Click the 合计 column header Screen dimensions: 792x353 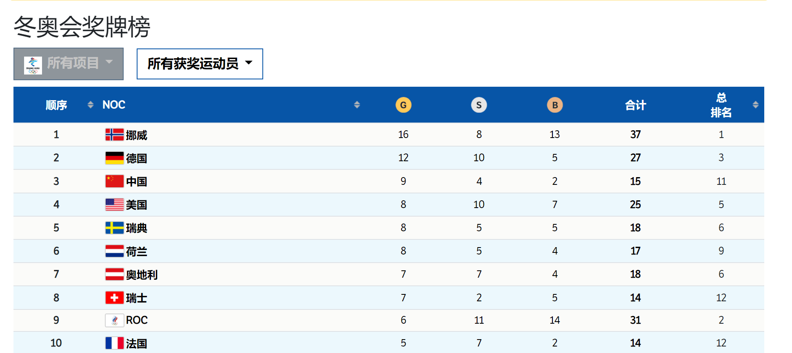click(635, 105)
